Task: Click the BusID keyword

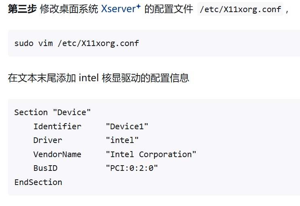Action: [x=45, y=168]
